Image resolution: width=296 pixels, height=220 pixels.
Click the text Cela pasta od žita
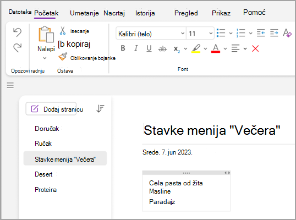176,183
